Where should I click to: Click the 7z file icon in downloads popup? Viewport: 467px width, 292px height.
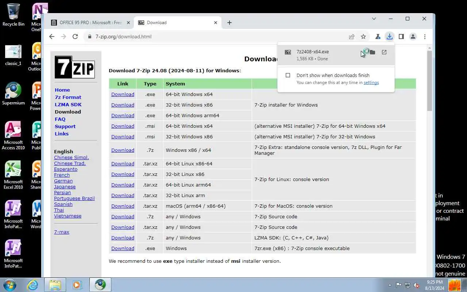288,52
